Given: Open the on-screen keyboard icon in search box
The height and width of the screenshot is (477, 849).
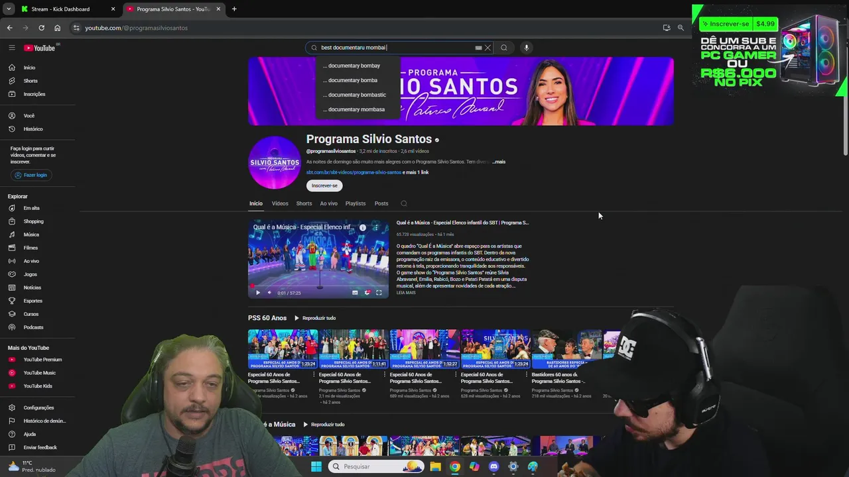Looking at the screenshot, I should (x=478, y=48).
